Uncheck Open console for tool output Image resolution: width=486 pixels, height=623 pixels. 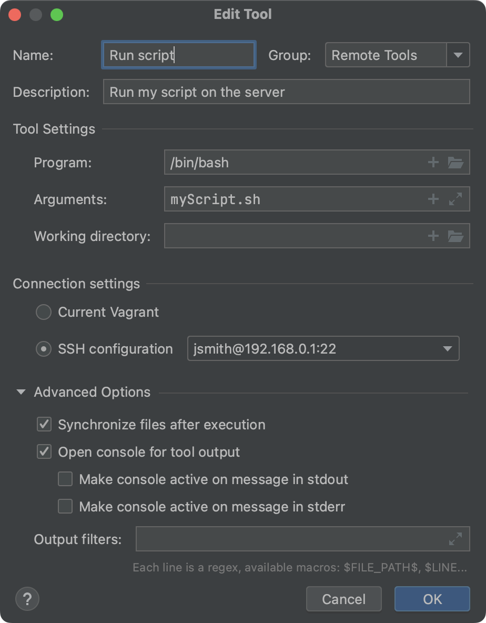point(44,451)
